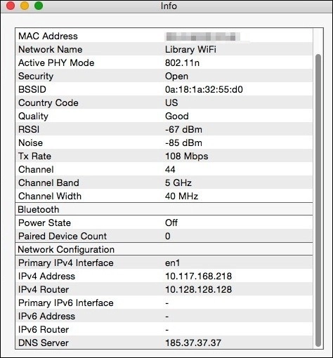Click the Library WiFi value
The width and height of the screenshot is (333, 358).
click(190, 49)
